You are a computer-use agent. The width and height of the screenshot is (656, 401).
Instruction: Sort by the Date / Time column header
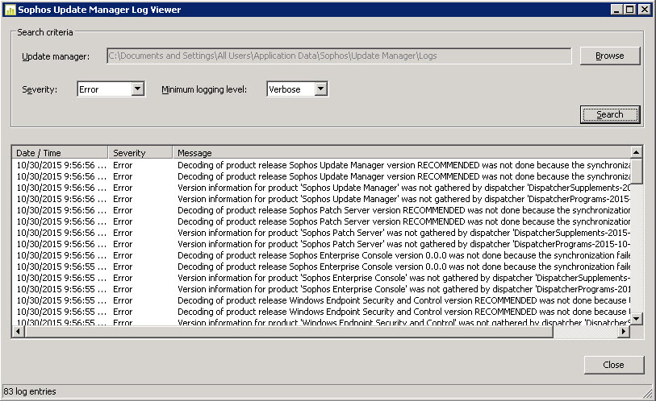click(60, 153)
